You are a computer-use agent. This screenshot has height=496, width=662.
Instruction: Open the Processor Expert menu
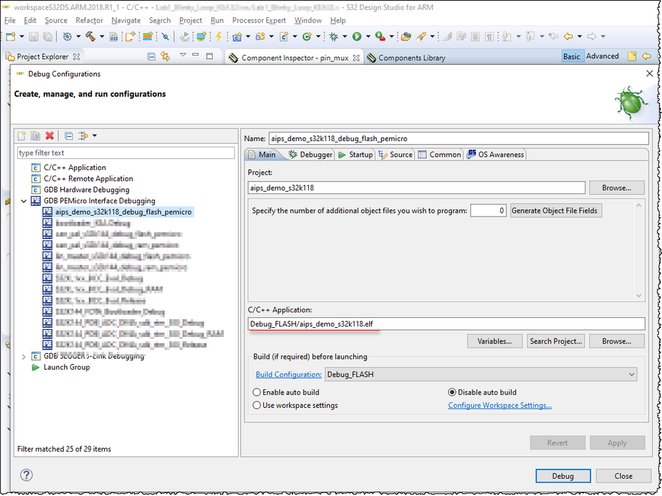click(259, 21)
